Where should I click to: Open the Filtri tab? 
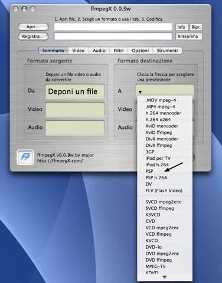[119, 51]
